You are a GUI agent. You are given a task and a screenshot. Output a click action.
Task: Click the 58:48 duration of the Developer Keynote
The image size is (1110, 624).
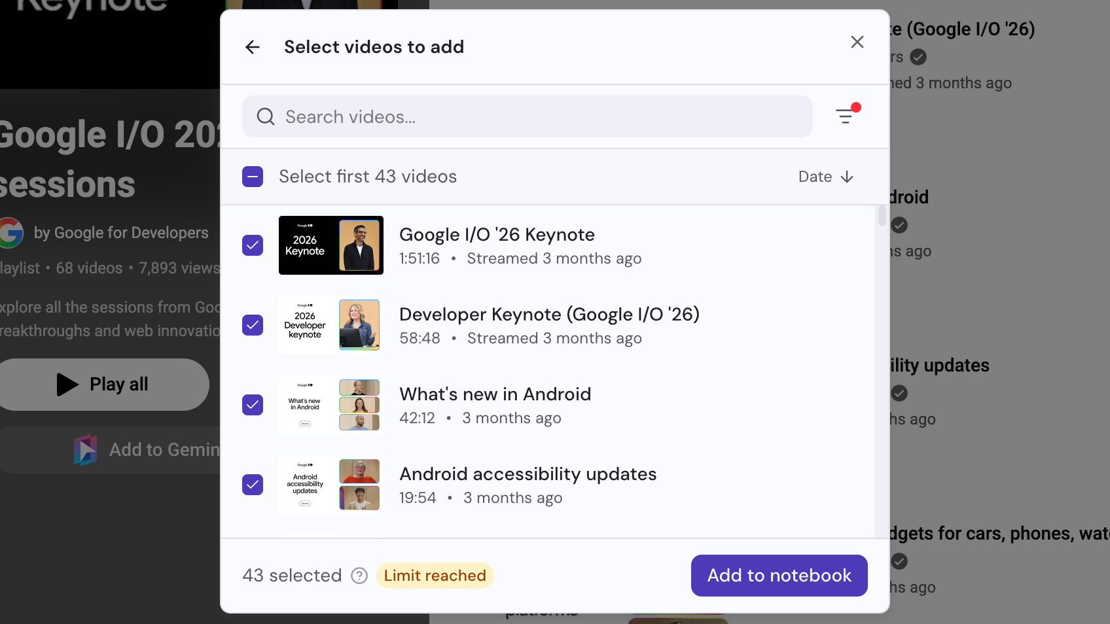tap(420, 339)
